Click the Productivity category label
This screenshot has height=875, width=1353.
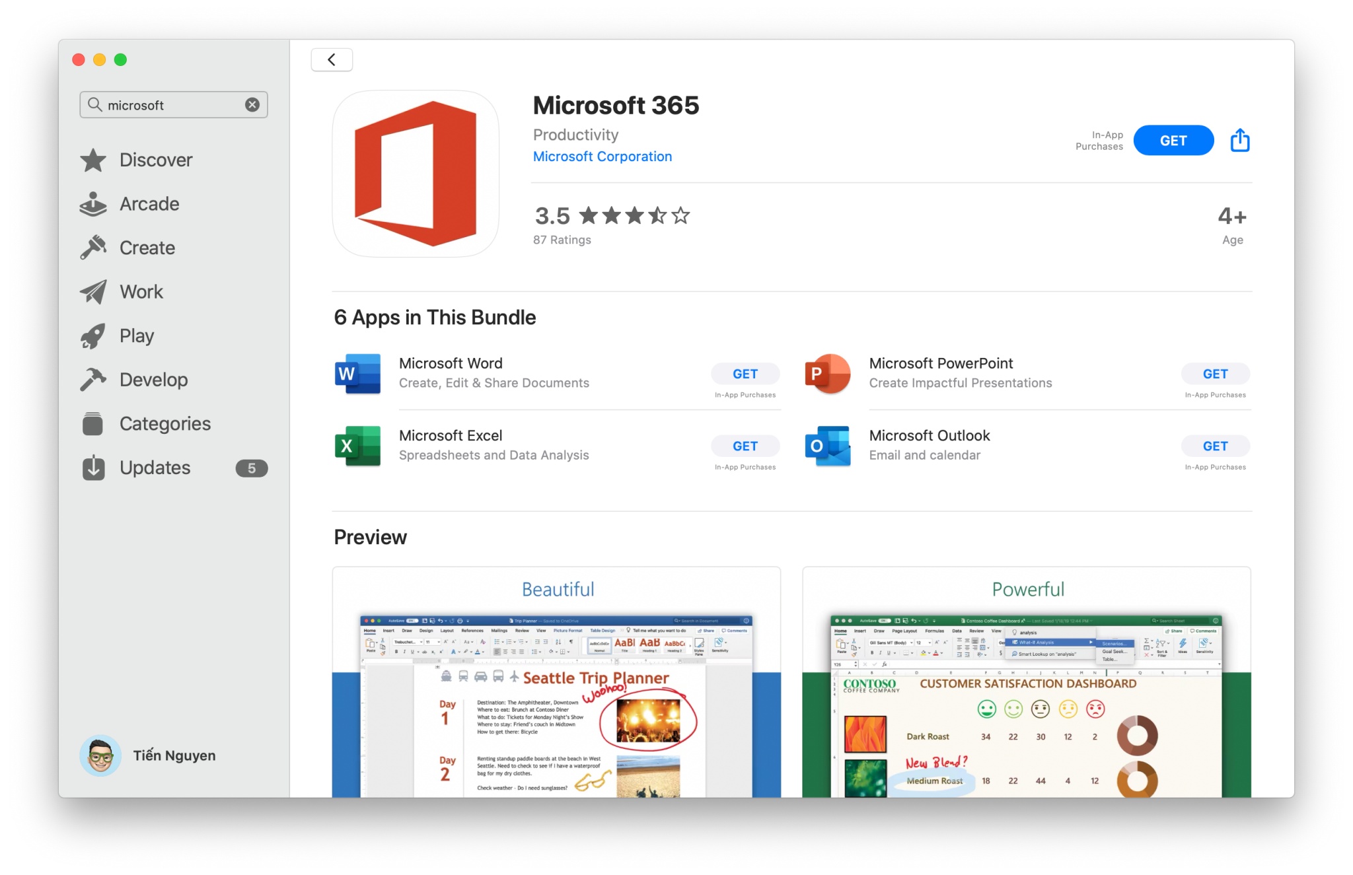point(576,135)
